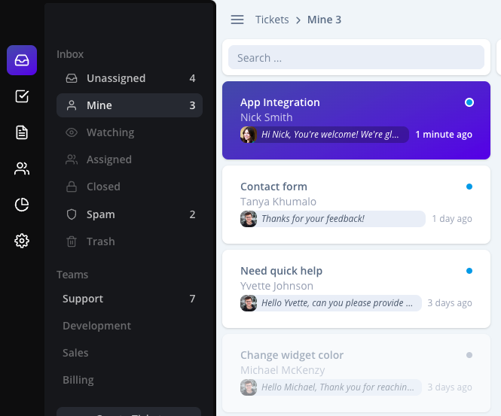The image size is (501, 416).
Task: Open the Development team
Action: point(130,326)
